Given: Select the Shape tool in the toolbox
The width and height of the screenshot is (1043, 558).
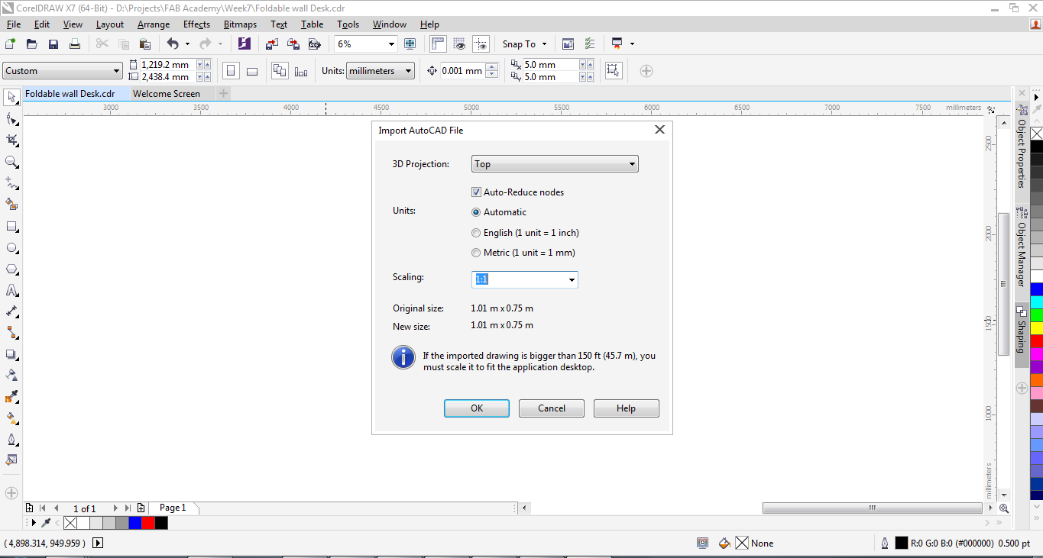Looking at the screenshot, I should click(11, 119).
